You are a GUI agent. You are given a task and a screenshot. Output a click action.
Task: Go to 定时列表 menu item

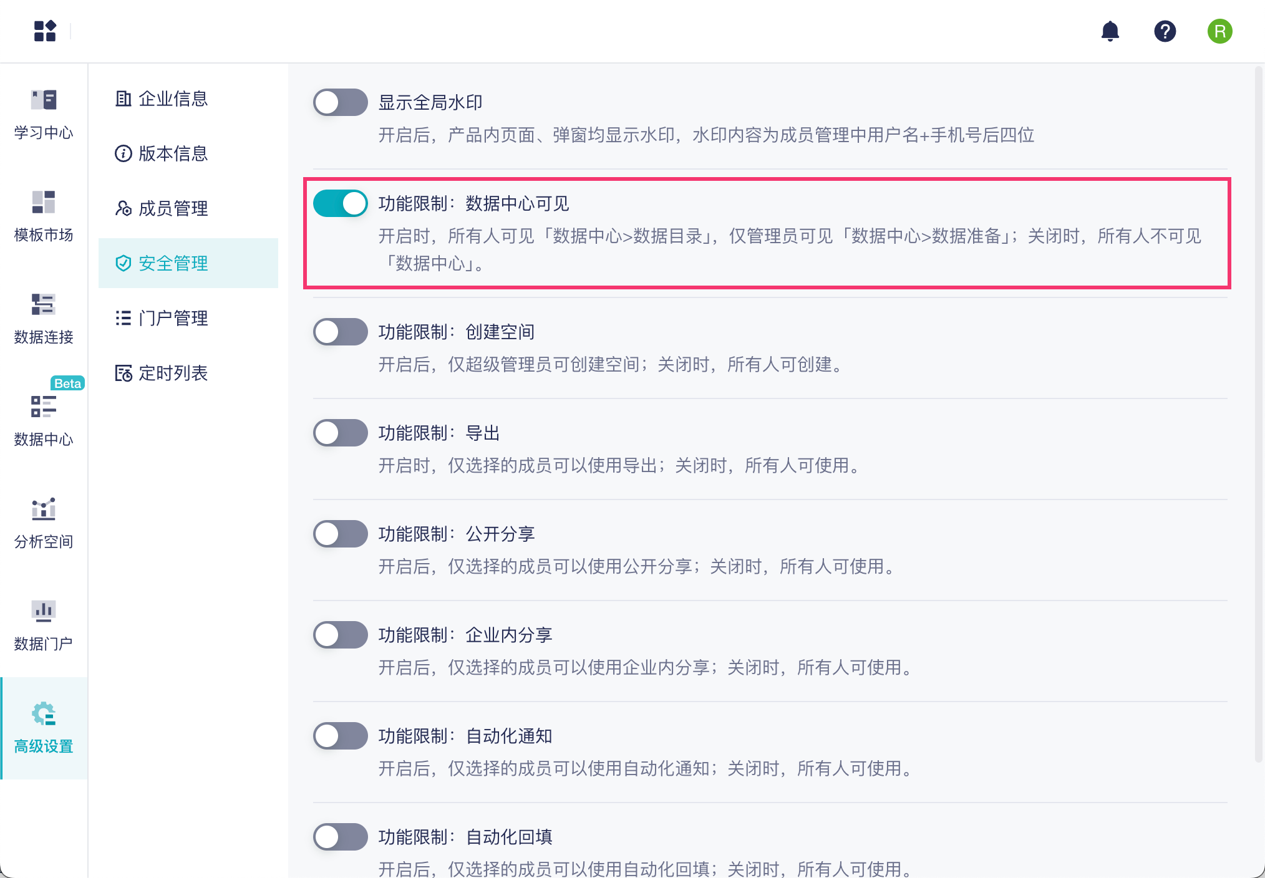[x=172, y=373]
